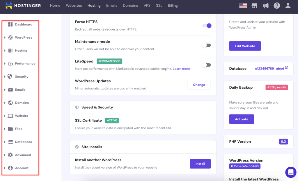Open the Billing menu item
The width and height of the screenshot is (298, 181).
point(173,6)
